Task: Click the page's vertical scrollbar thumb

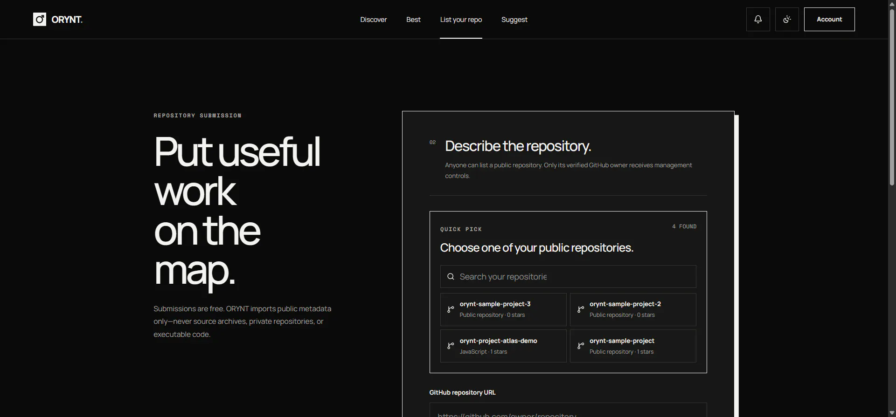Action: [892, 98]
